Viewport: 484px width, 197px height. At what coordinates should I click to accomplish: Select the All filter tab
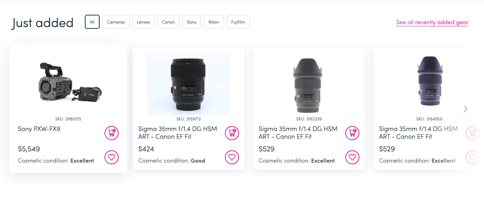[x=92, y=22]
